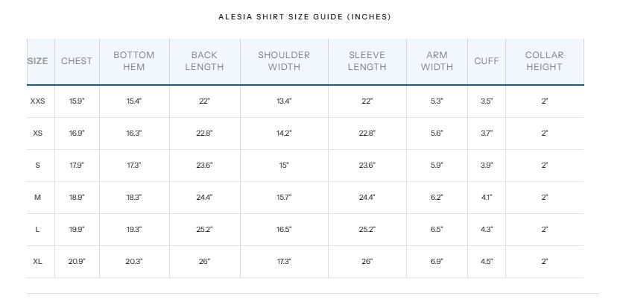The width and height of the screenshot is (629, 305).
Task: Click the XS size row label
Action: [x=38, y=133]
